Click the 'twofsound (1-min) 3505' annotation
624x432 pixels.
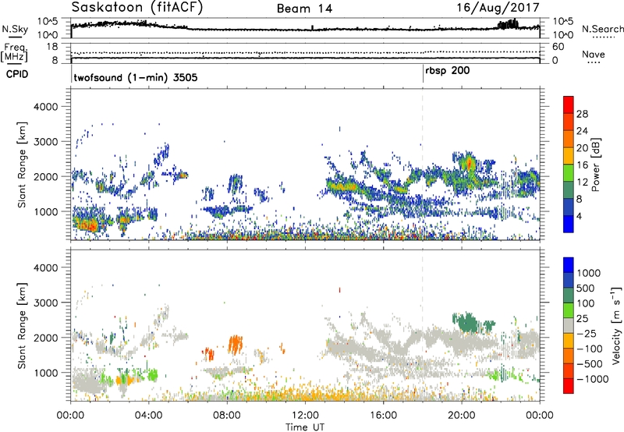[x=136, y=77]
